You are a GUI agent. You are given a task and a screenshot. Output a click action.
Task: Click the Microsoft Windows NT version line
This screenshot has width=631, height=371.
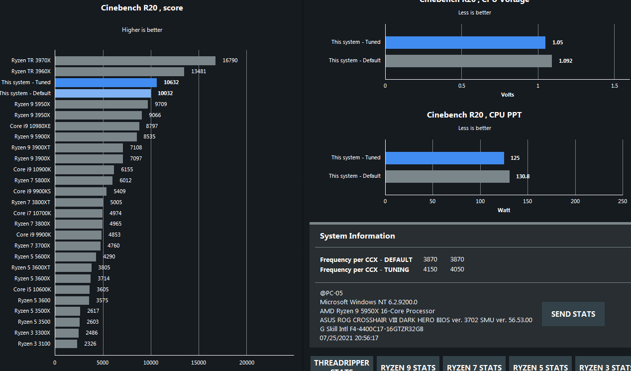pyautogui.click(x=369, y=302)
